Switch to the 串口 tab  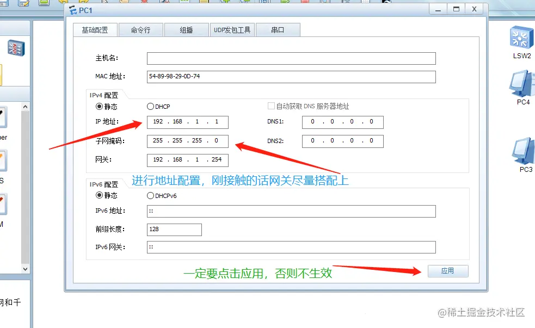(278, 30)
